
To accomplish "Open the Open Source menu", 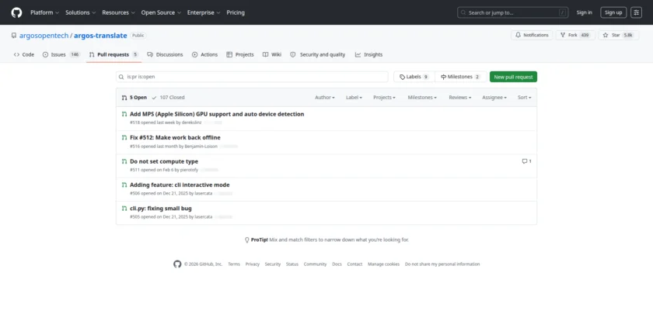I will [x=161, y=12].
